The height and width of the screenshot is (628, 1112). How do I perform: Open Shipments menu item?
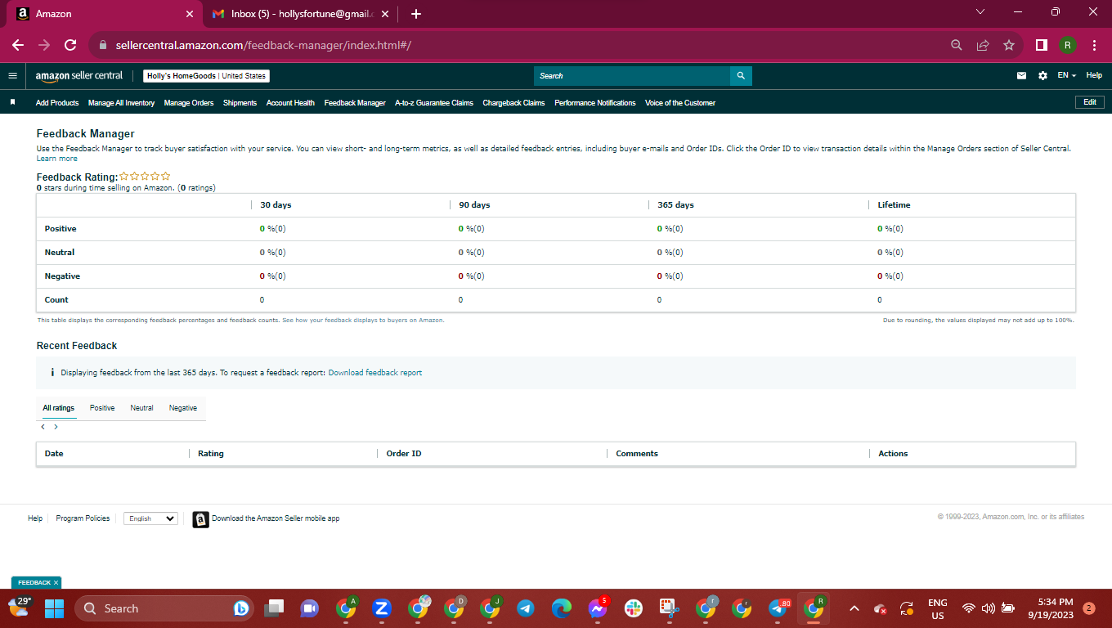(x=240, y=103)
